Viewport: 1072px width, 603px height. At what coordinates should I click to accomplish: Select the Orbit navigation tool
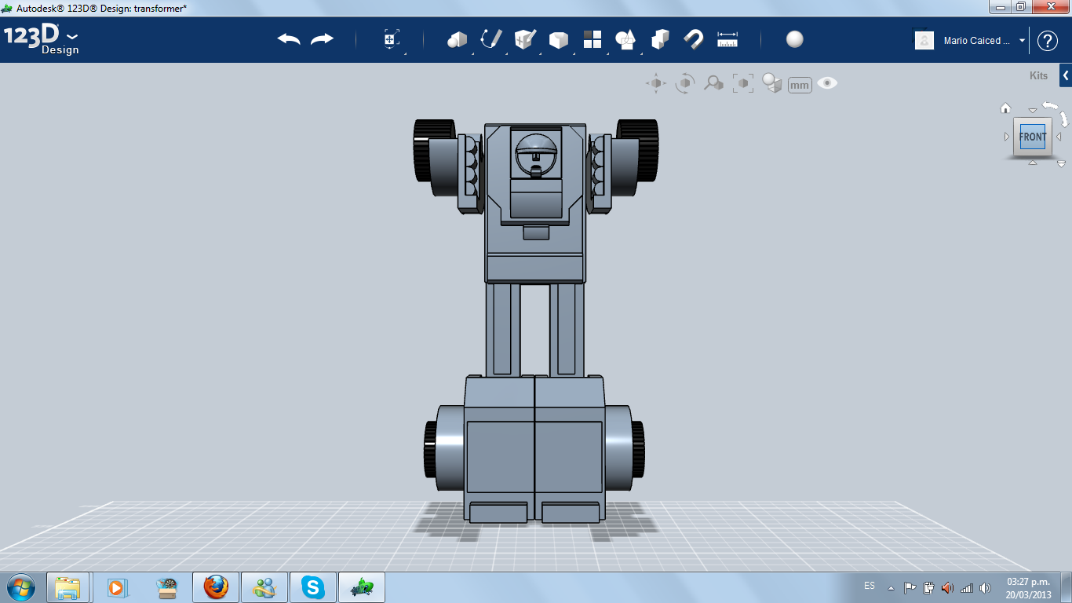pos(685,83)
